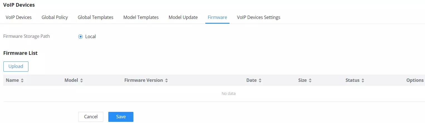Upload a new firmware file

(x=16, y=67)
